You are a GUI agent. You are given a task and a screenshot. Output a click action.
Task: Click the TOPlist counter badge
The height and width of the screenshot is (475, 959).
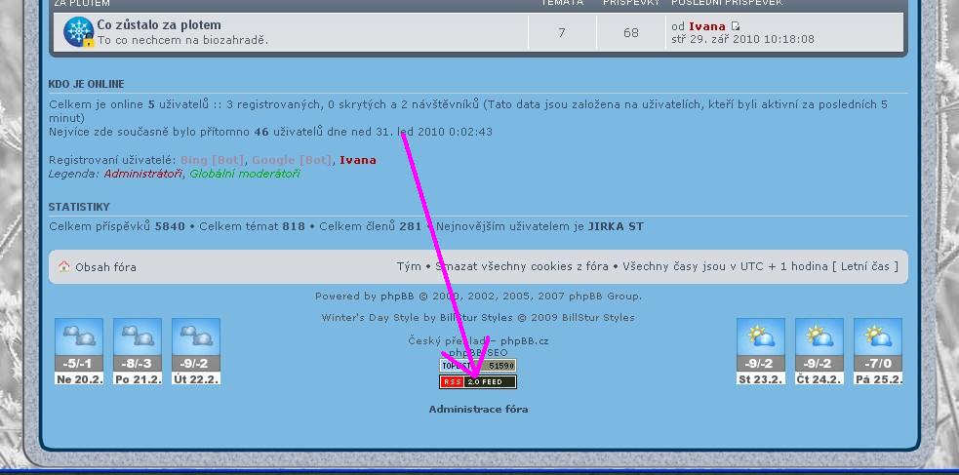click(477, 366)
